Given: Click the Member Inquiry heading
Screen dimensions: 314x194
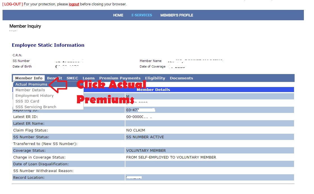Looking at the screenshot, I should click(25, 26).
